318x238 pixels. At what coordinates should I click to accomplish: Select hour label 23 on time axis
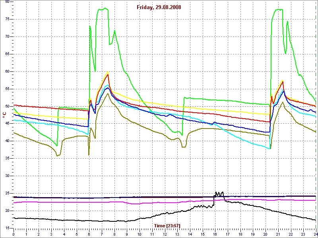(303, 235)
